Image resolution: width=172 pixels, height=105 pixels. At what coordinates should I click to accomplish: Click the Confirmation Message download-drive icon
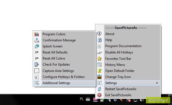coord(37,40)
